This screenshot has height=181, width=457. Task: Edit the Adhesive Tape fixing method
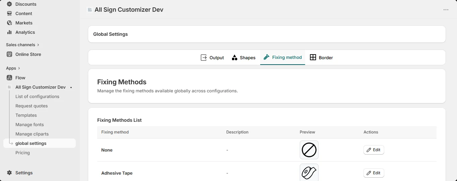tap(374, 173)
